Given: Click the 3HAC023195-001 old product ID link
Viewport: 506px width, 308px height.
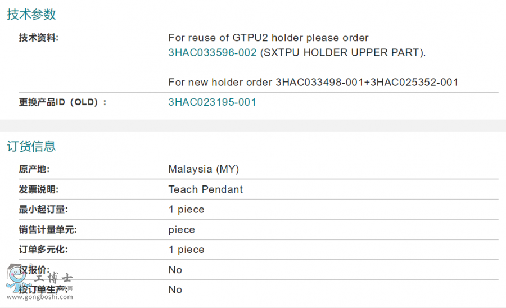Looking at the screenshot, I should coord(212,102).
